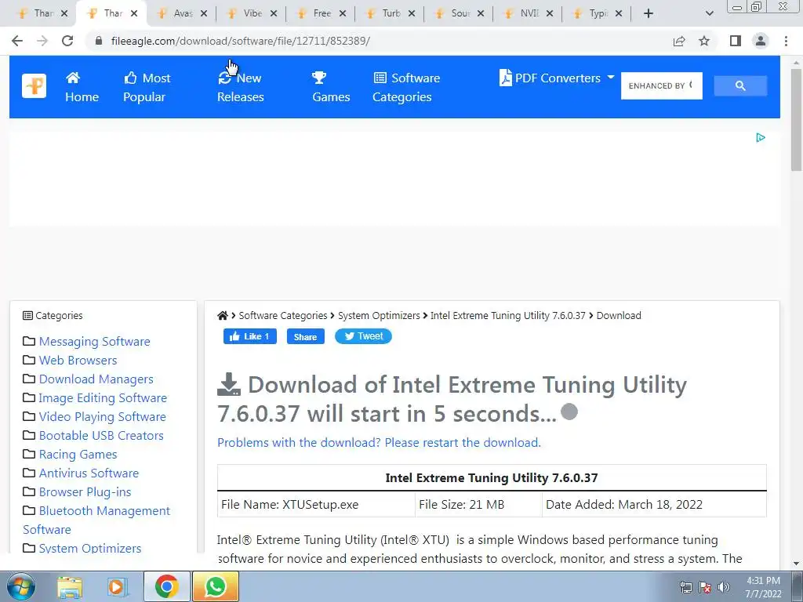Open Bootable USB Creators category

[101, 436]
